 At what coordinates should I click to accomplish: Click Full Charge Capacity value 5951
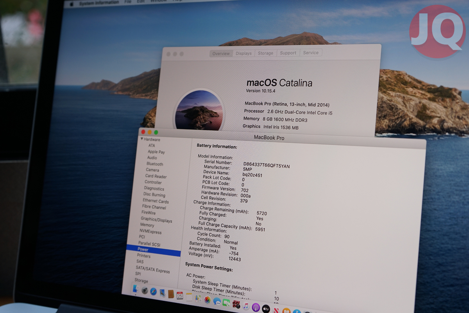260,229
